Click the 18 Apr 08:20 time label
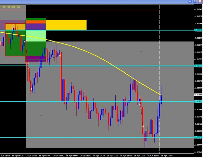Screen dimensions: 203x158 pyautogui.click(x=58, y=155)
